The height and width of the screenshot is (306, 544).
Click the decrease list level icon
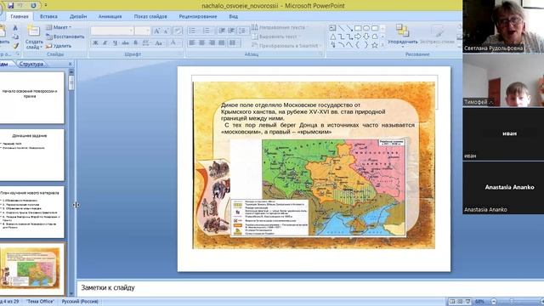click(x=222, y=31)
